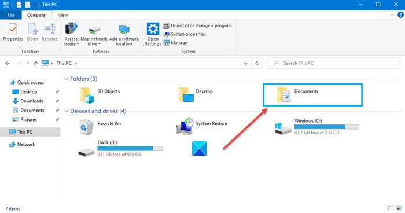The height and width of the screenshot is (213, 405).
Task: Refresh the This PC address bar
Action: 257,63
